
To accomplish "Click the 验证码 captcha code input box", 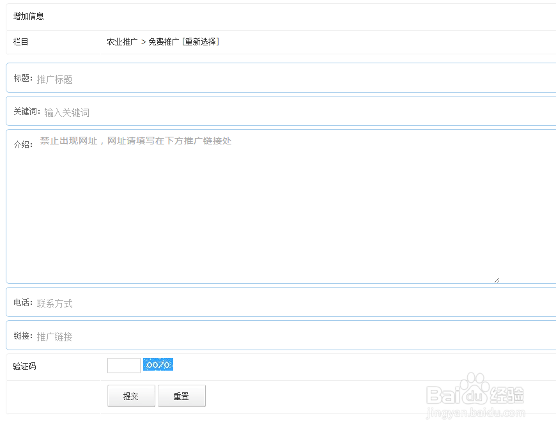I will [x=124, y=366].
